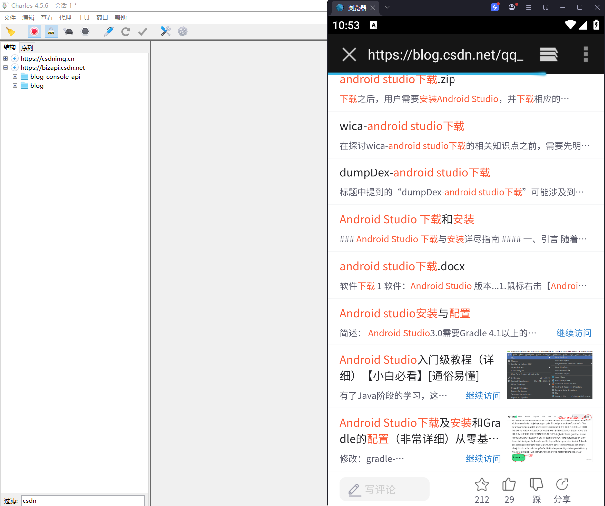Select the 浏览器 tab in emulator
The height and width of the screenshot is (506, 605).
click(x=356, y=8)
